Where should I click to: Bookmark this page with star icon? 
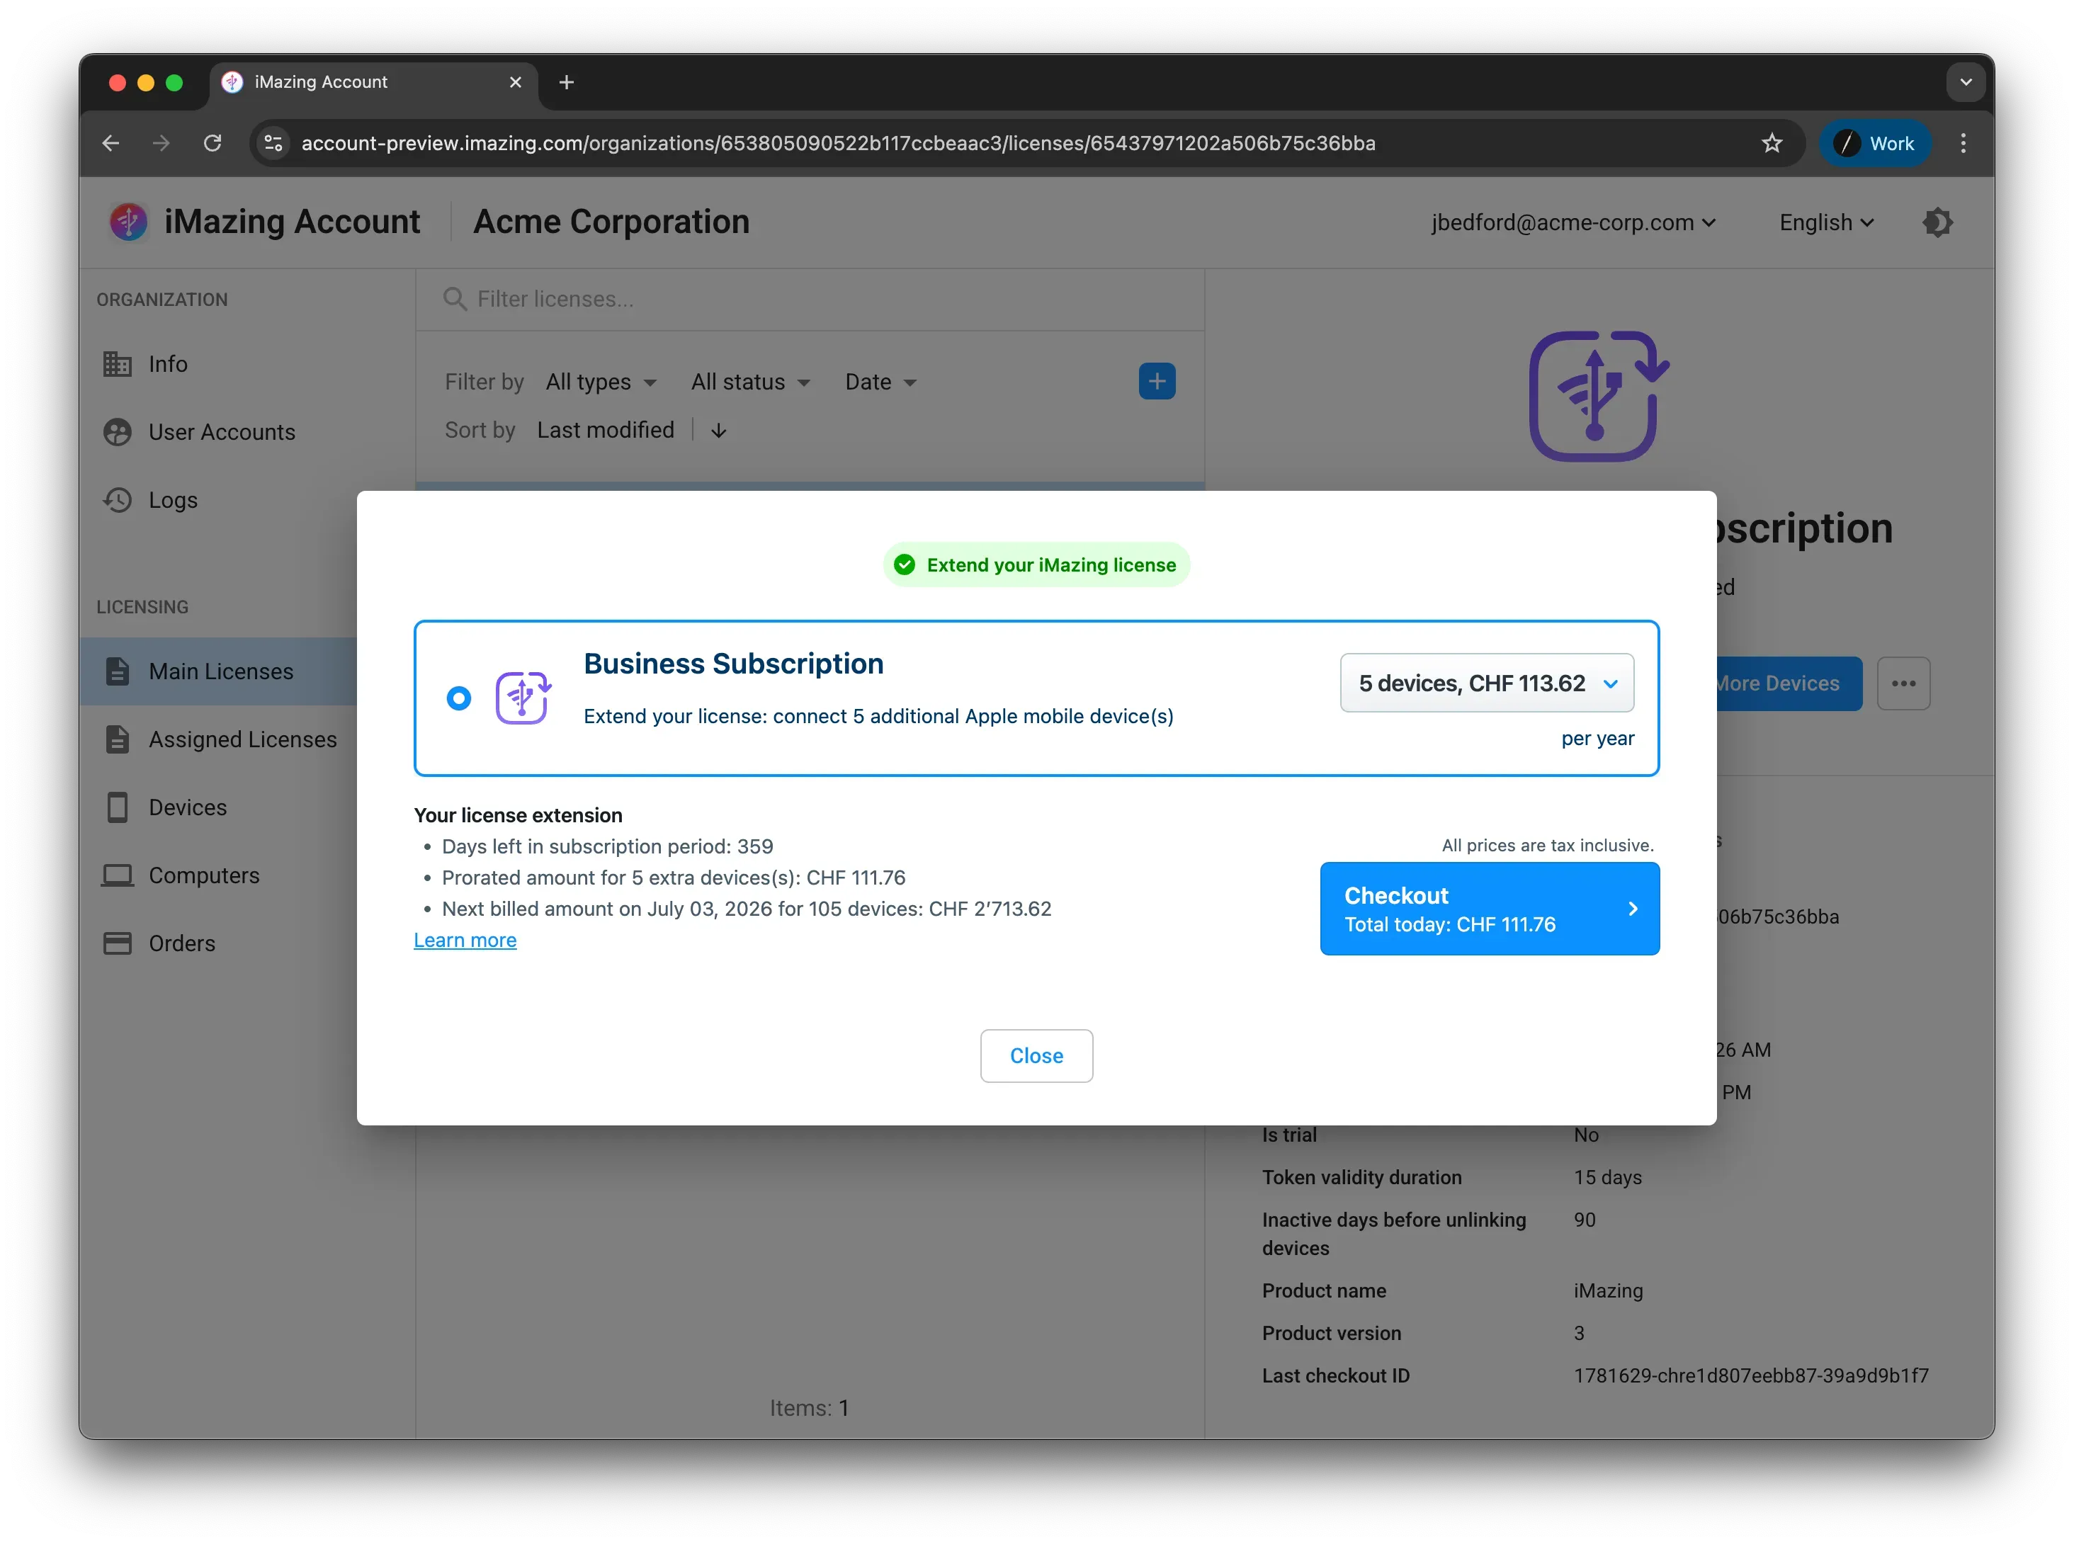pyautogui.click(x=1771, y=143)
